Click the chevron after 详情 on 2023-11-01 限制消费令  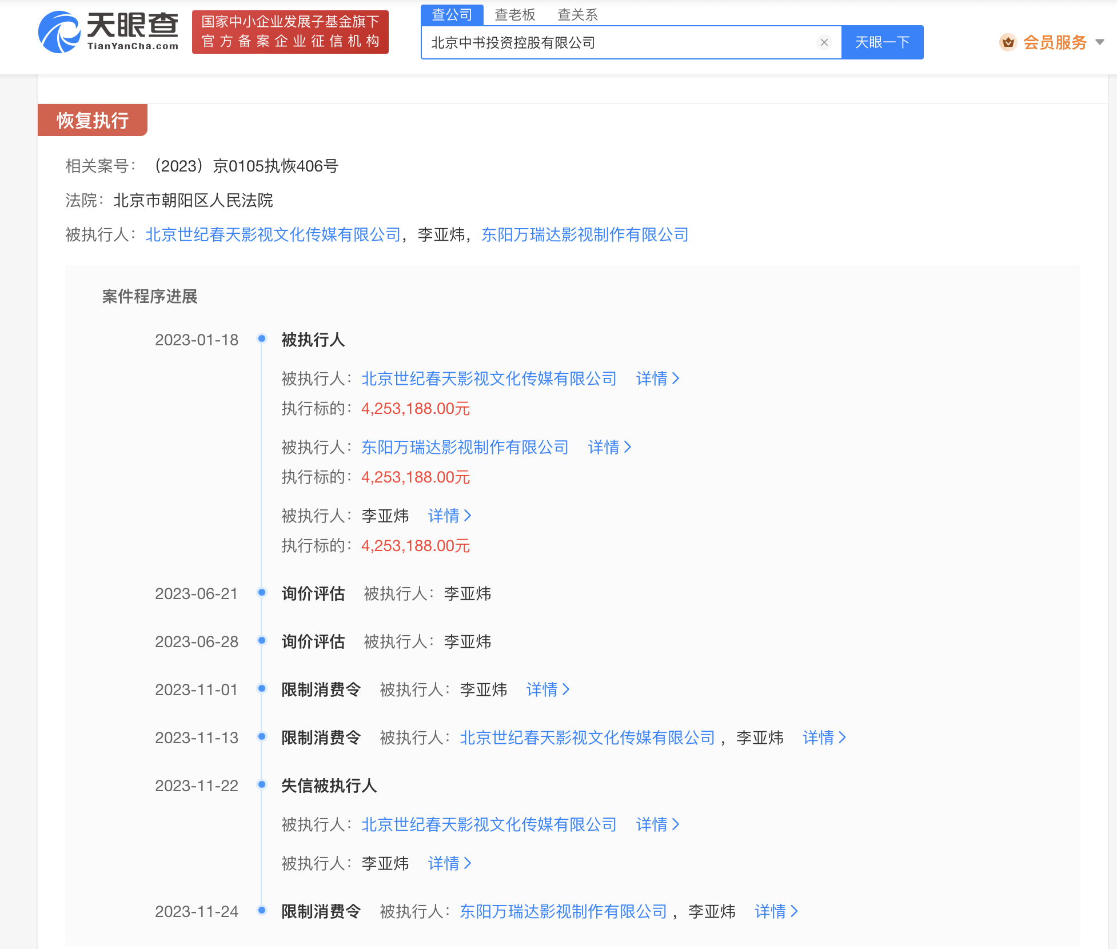[x=567, y=689]
